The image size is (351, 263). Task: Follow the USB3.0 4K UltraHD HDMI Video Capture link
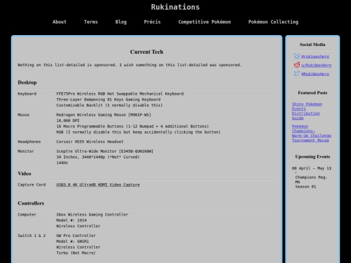point(98,184)
